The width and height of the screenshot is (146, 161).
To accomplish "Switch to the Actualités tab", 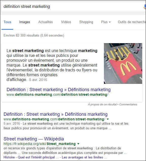I will 45,22.
